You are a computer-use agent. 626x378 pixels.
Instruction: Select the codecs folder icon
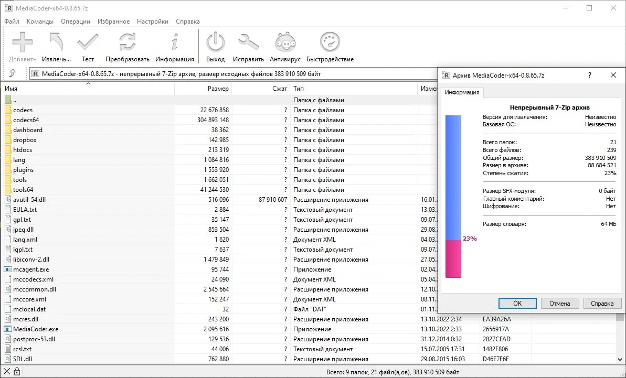click(x=8, y=110)
